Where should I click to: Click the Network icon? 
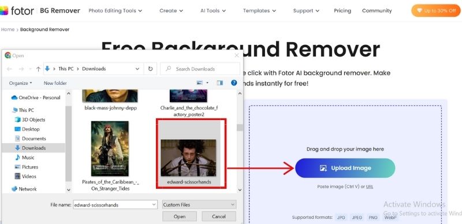coord(14,189)
